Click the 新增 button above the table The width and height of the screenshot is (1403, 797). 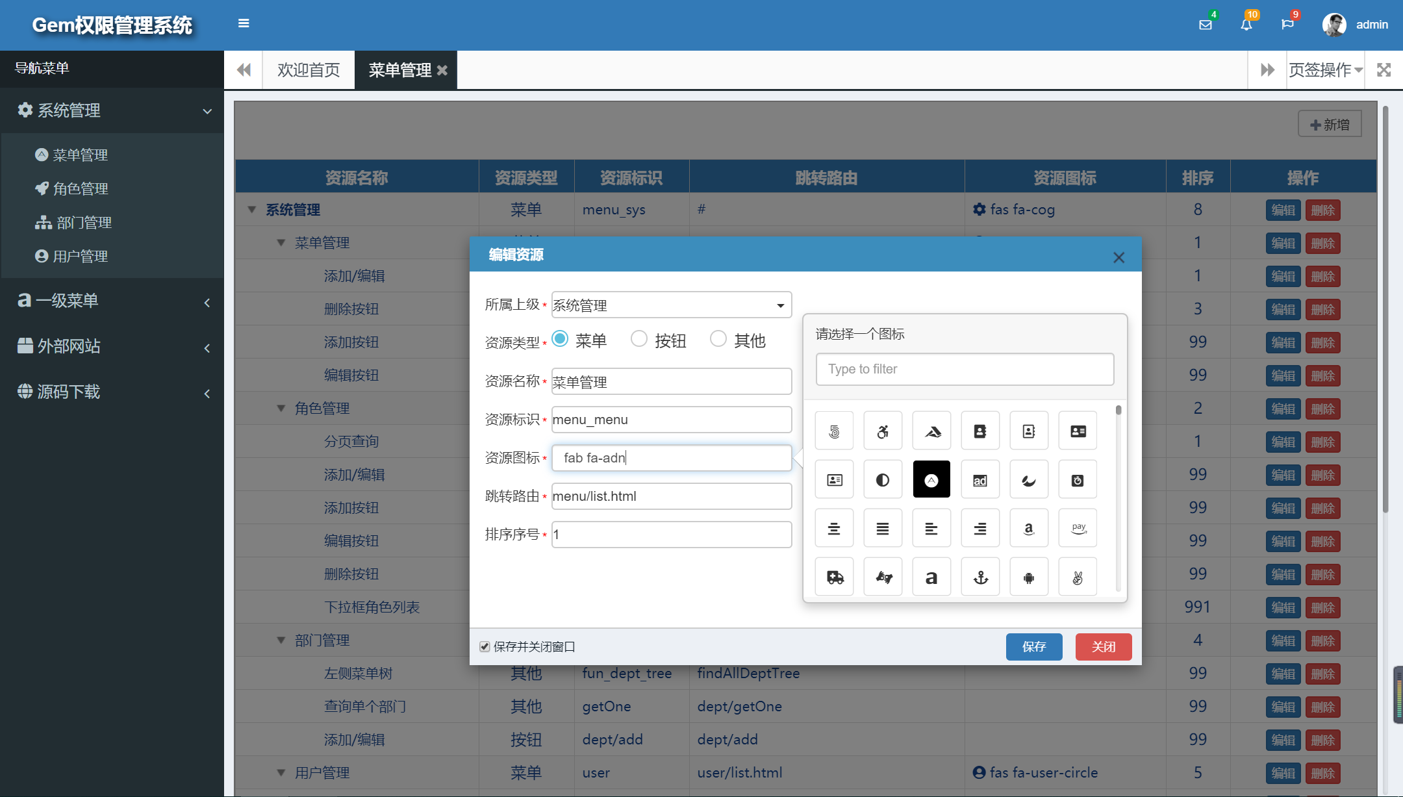(1329, 123)
